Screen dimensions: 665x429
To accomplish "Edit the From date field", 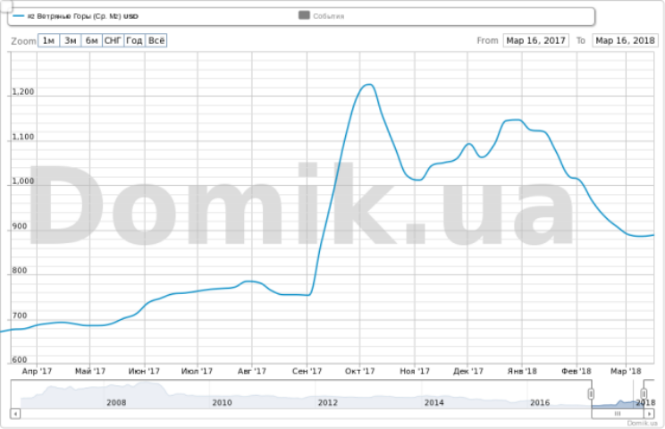I will click(535, 41).
